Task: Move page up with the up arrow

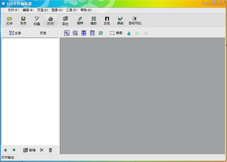Action: tap(6, 150)
